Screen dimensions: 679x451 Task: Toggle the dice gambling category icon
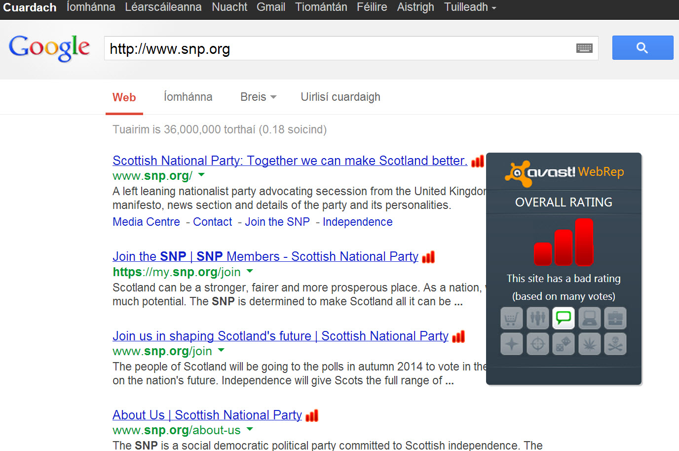point(564,344)
